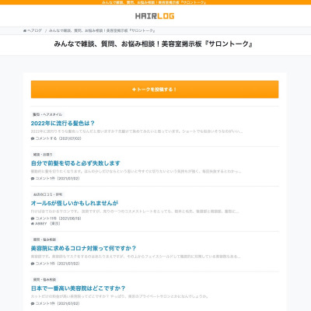The height and width of the screenshot is (311, 311).
Task: Click comment bubble icon under 2022年に流行る髪色は？
Action: (33, 138)
